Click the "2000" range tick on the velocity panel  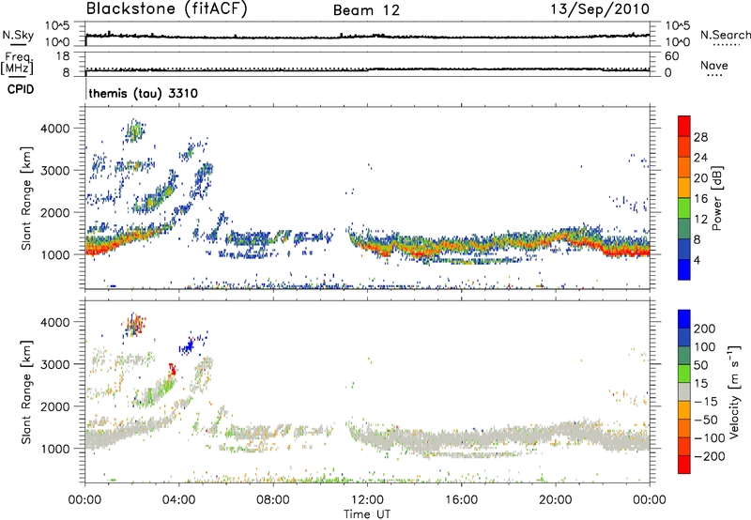pos(54,406)
